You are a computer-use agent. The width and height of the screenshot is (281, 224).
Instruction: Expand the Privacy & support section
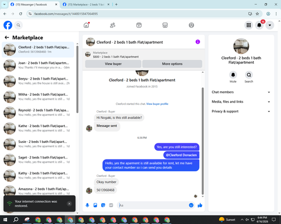pyautogui.click(x=241, y=111)
